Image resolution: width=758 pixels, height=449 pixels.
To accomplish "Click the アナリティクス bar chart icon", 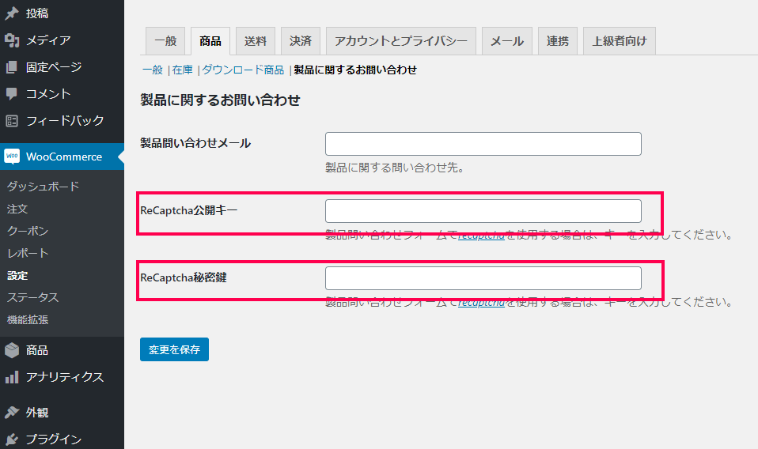I will tap(12, 377).
